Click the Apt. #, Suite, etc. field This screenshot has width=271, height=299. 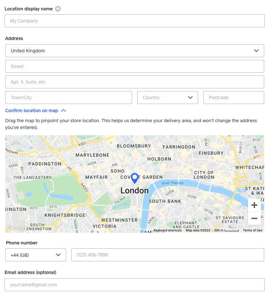(135, 82)
